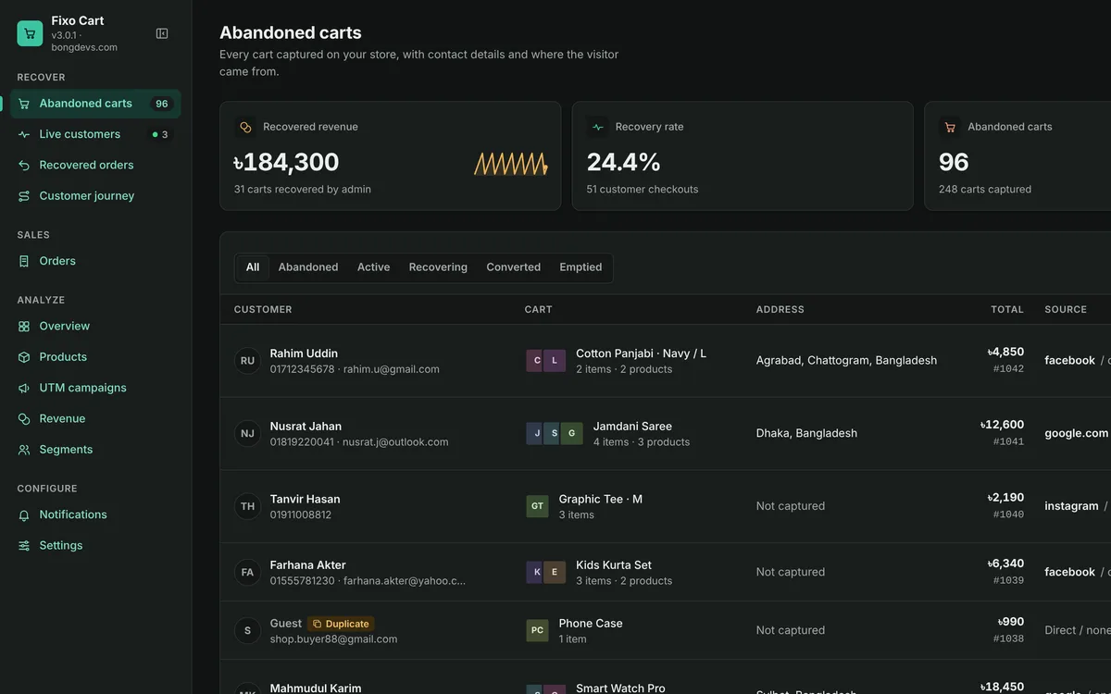Click the Duplicate badge on Guest row
1111x694 pixels.
(341, 624)
